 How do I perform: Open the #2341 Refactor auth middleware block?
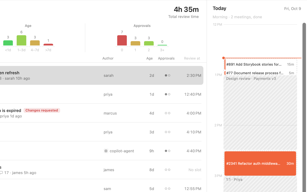[x=260, y=163]
